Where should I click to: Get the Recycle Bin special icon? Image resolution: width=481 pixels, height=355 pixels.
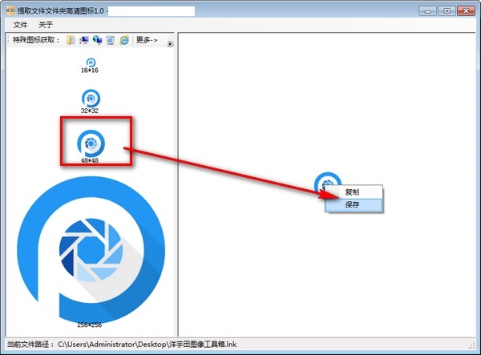coord(111,40)
